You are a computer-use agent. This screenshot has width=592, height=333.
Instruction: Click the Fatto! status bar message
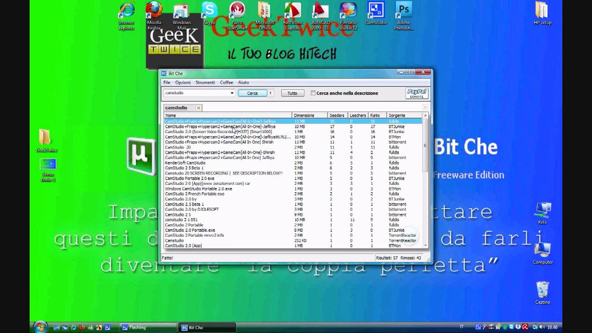pos(167,258)
